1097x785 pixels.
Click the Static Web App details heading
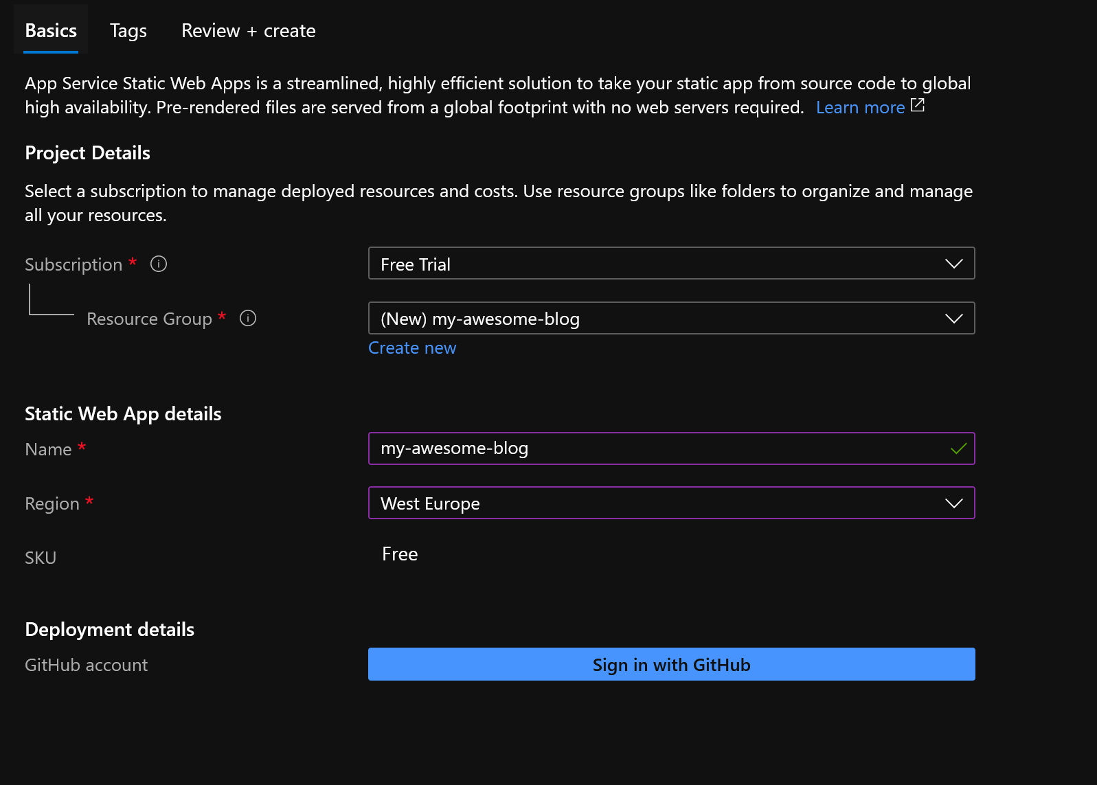point(123,414)
